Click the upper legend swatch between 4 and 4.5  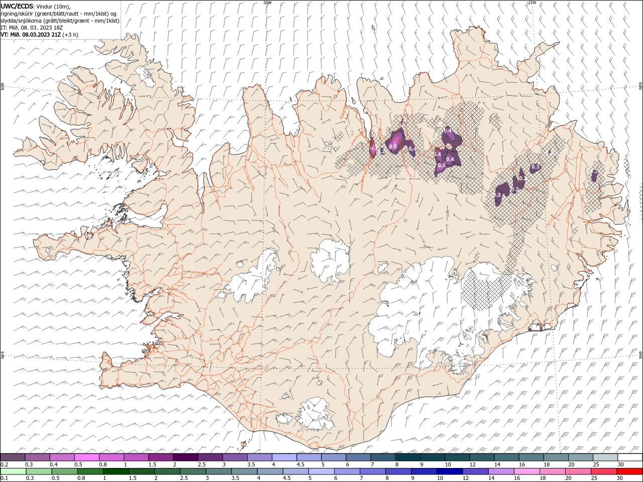tap(284, 457)
